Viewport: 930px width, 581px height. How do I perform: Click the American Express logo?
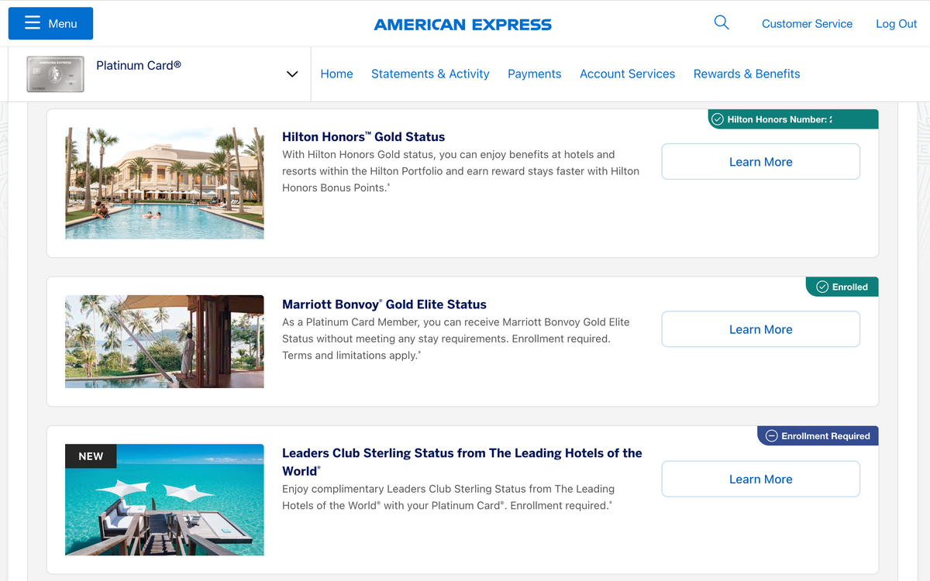tap(463, 25)
